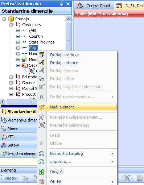Click the Eksport u katalog icon

click(x=42, y=153)
